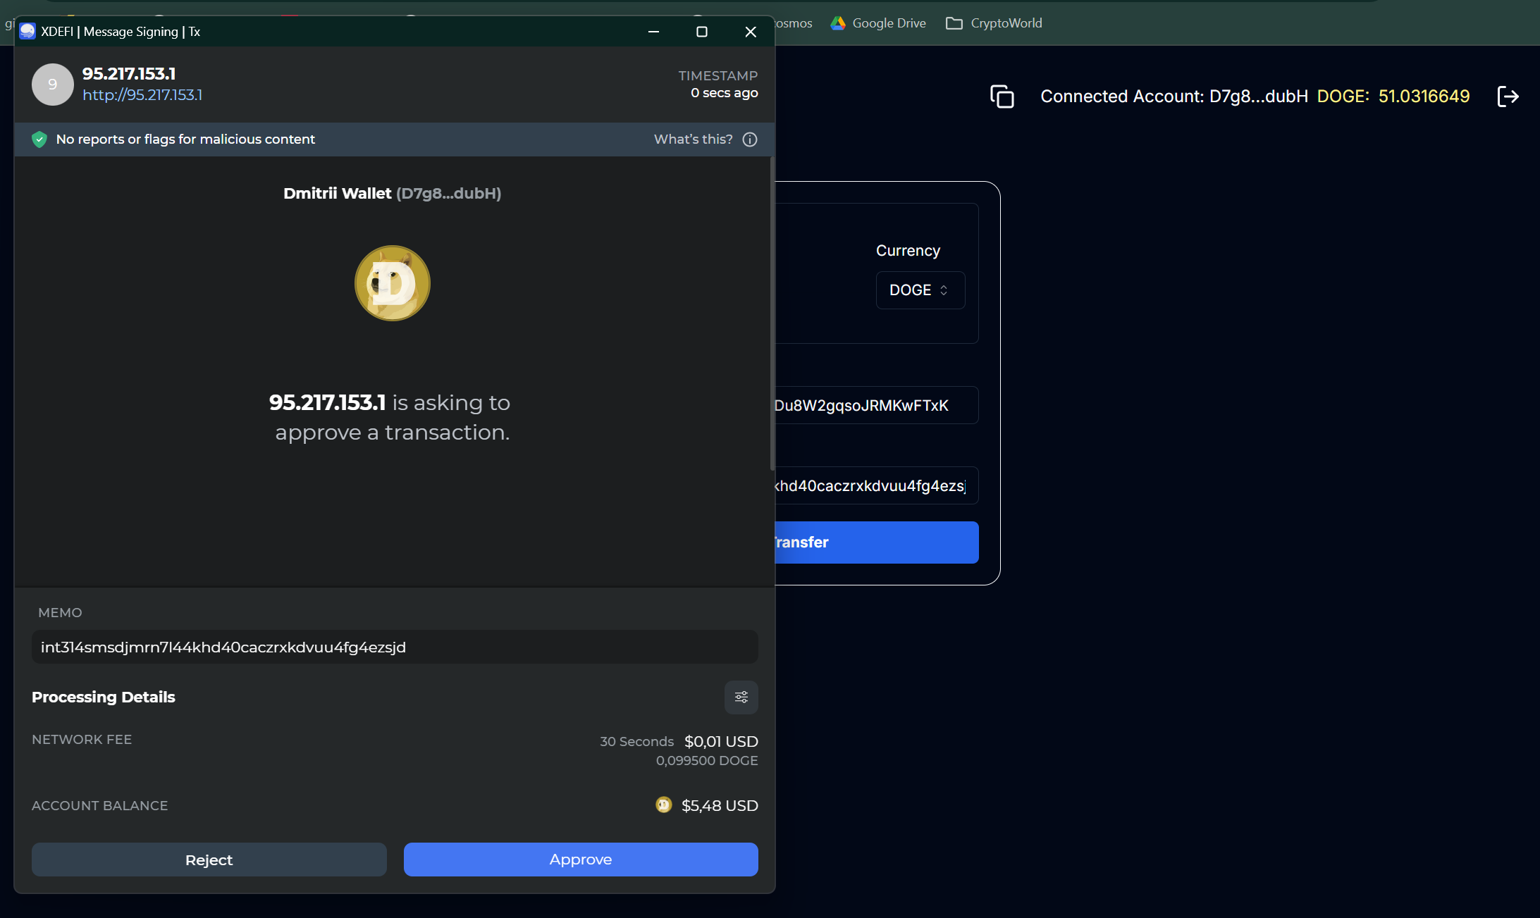Open the DOGE currency dropdown
This screenshot has width=1540, height=918.
click(920, 290)
